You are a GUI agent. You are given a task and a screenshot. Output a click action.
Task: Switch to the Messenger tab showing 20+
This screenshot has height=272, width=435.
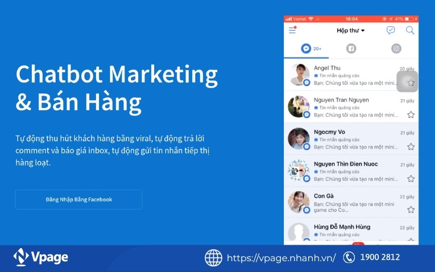click(x=311, y=48)
